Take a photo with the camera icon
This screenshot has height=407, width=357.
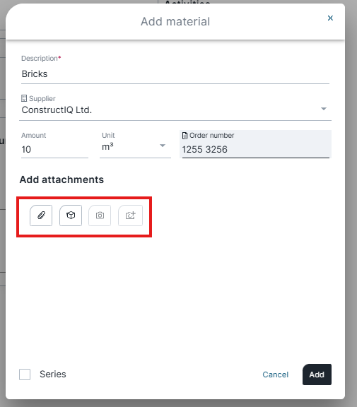pos(100,216)
